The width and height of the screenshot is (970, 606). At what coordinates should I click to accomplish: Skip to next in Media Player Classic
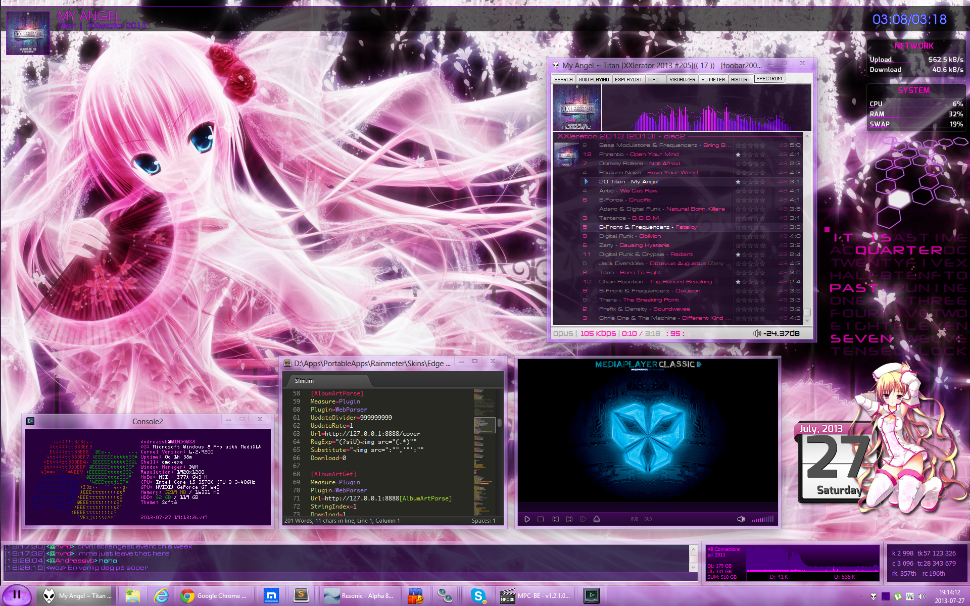point(569,519)
